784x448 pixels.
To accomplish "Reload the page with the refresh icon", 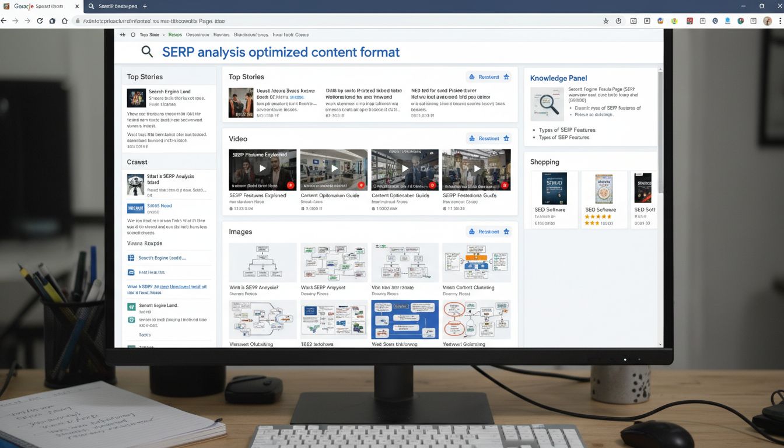I will [x=40, y=20].
